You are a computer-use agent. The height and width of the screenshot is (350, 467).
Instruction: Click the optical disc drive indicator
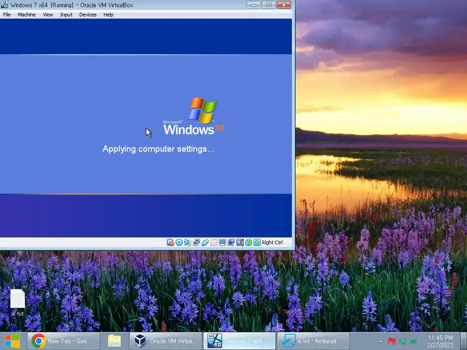point(179,242)
